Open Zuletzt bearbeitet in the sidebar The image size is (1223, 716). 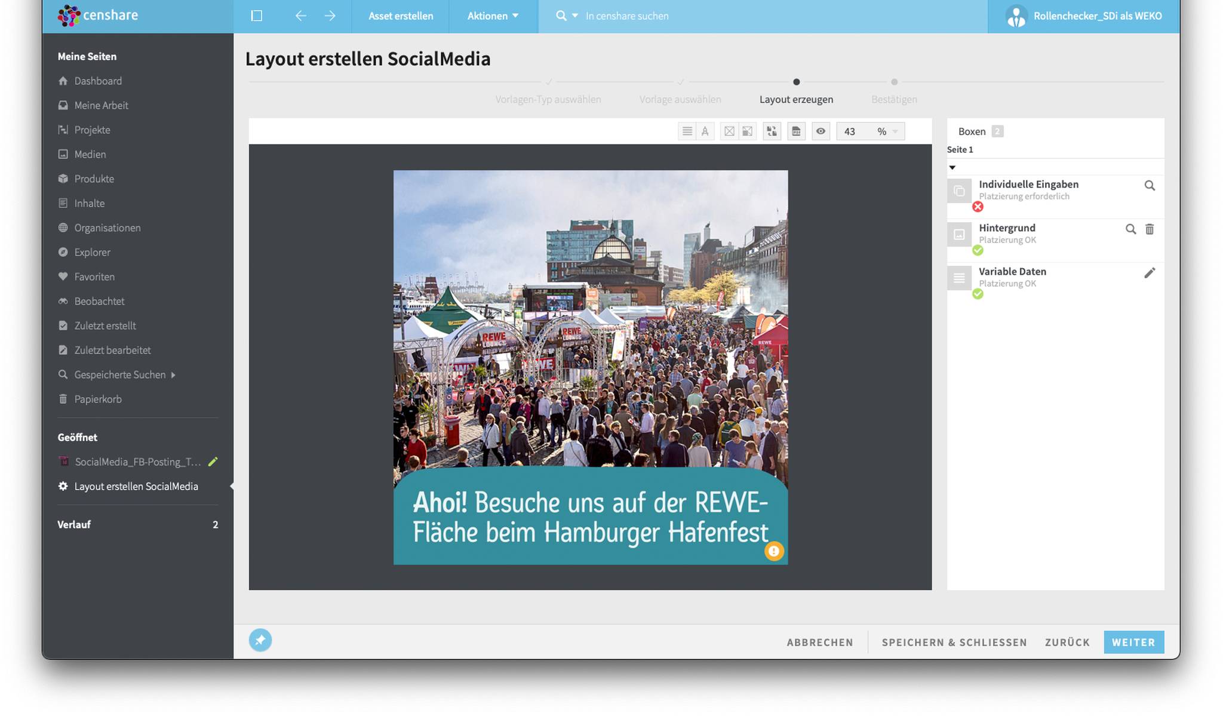pos(112,351)
